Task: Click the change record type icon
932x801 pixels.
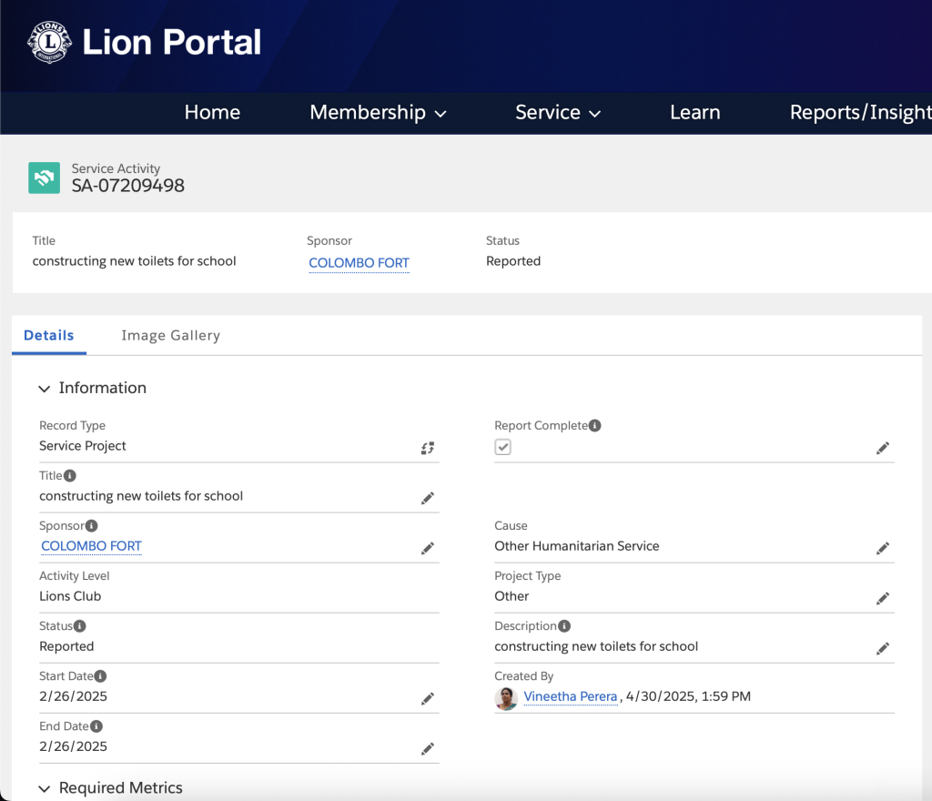Action: (428, 448)
